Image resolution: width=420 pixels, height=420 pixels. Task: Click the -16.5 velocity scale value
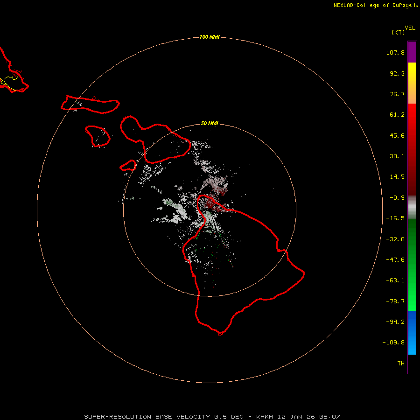(395, 218)
